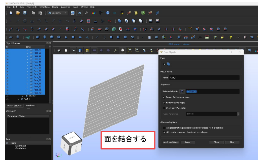Viewport: 258px width, 165px height.
Task: Click the Open folder icon in toolbar
Action: tap(18, 13)
